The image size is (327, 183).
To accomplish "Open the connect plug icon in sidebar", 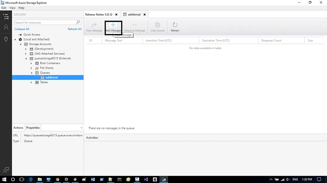I will pyautogui.click(x=6, y=39).
